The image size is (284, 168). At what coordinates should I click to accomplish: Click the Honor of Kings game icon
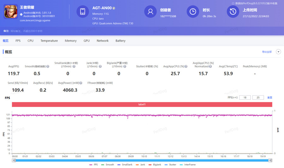[x=10, y=11]
